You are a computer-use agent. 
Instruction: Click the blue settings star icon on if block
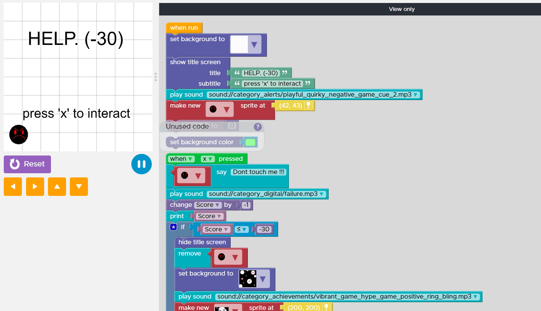[x=173, y=227]
